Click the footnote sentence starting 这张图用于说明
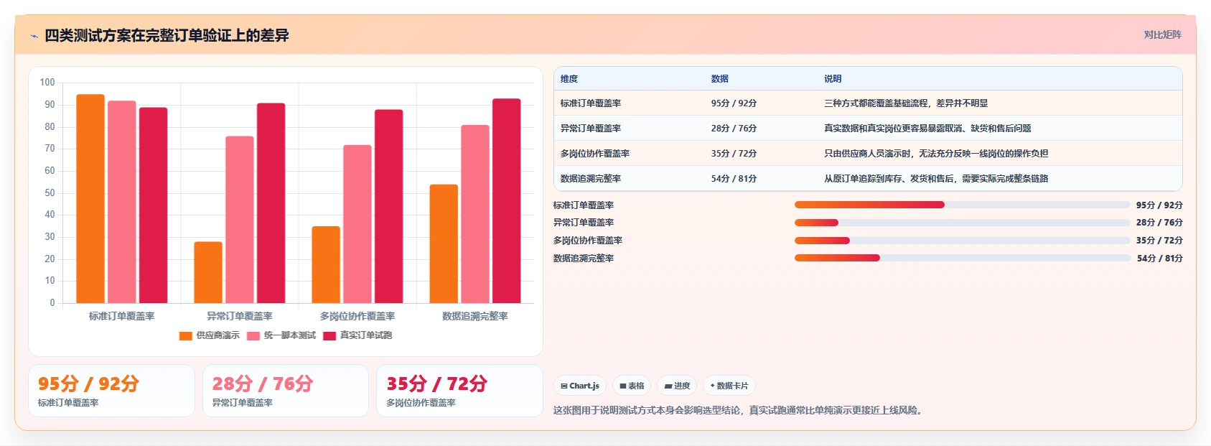 (739, 410)
